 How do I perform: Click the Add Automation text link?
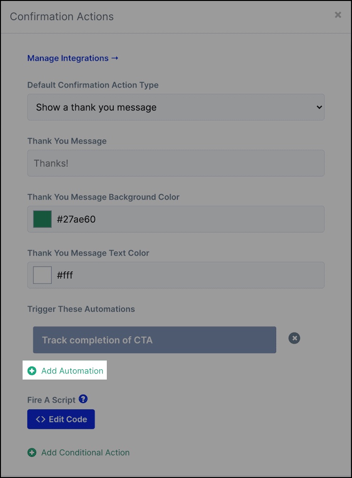click(72, 371)
